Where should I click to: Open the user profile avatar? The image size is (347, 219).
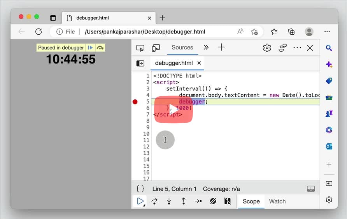pos(309,32)
